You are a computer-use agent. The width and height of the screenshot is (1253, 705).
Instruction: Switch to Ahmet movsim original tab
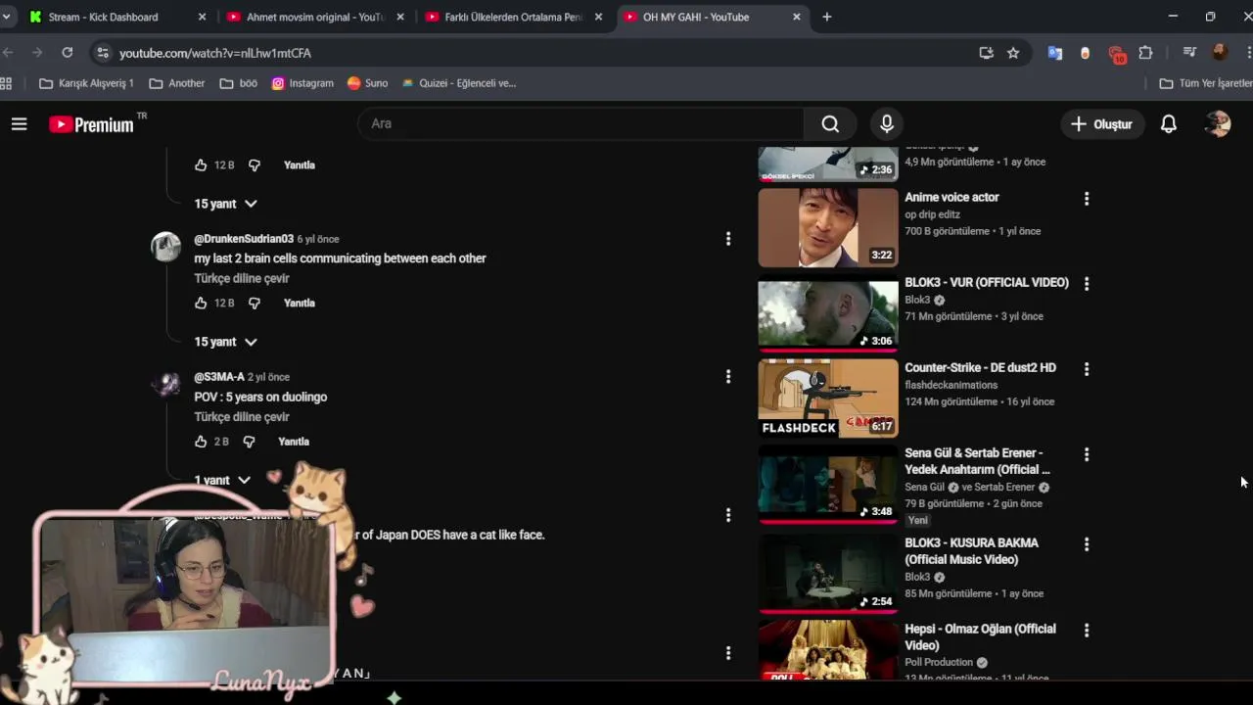tap(315, 17)
